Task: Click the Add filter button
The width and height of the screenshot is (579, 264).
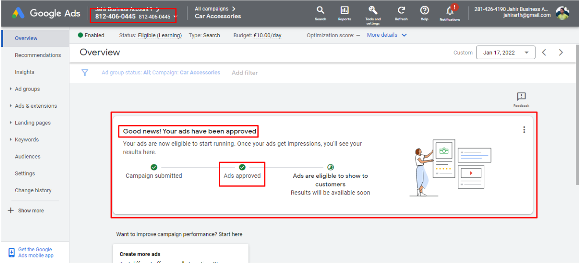Action: [244, 73]
